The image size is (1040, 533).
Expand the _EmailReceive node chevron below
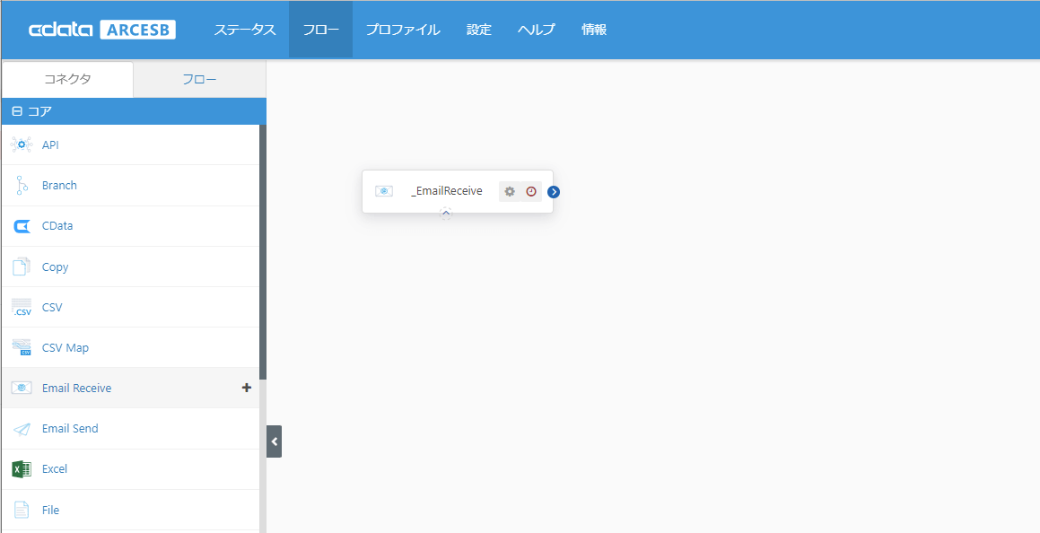tap(446, 214)
